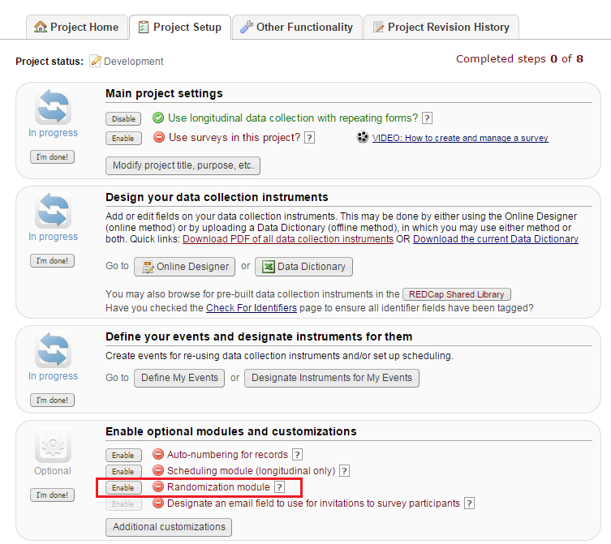Download PDF of all data collection instruments
The height and width of the screenshot is (544, 611).
[x=288, y=238]
